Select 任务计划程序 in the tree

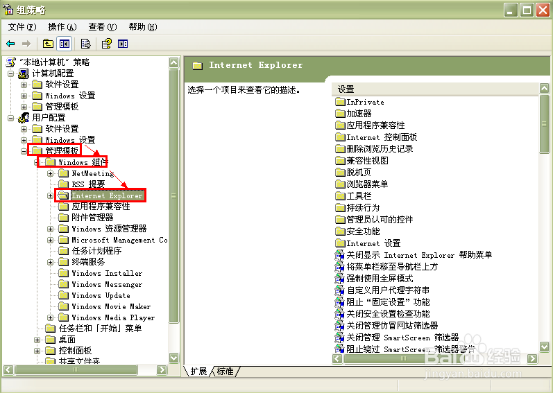96,251
